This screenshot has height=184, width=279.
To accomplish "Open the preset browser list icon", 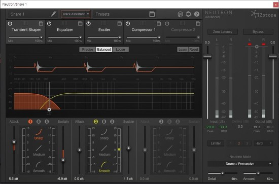I will pos(152,14).
